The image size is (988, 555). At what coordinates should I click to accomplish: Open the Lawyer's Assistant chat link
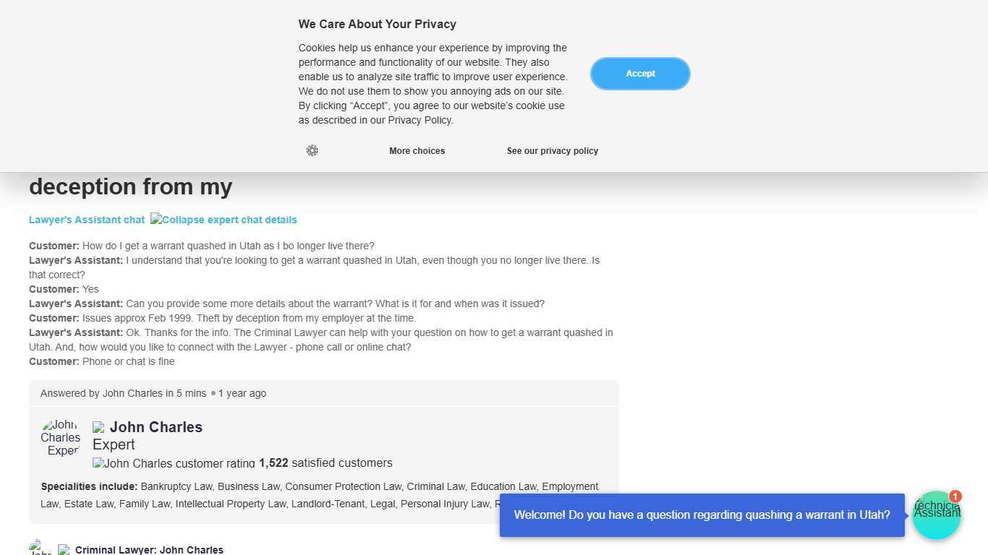[87, 220]
